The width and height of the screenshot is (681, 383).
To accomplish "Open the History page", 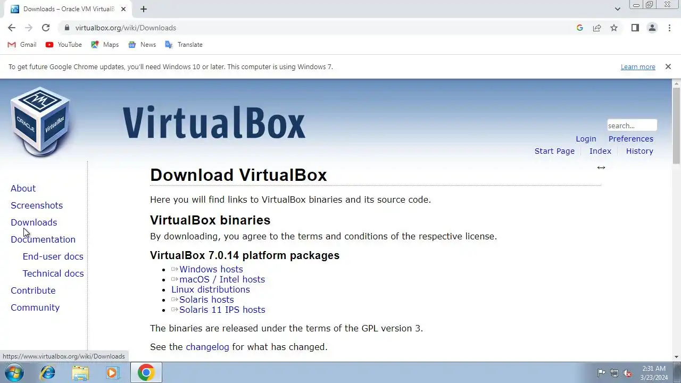I will 640,151.
